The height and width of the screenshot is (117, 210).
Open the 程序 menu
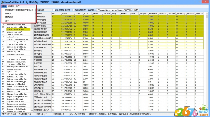coord(4,6)
